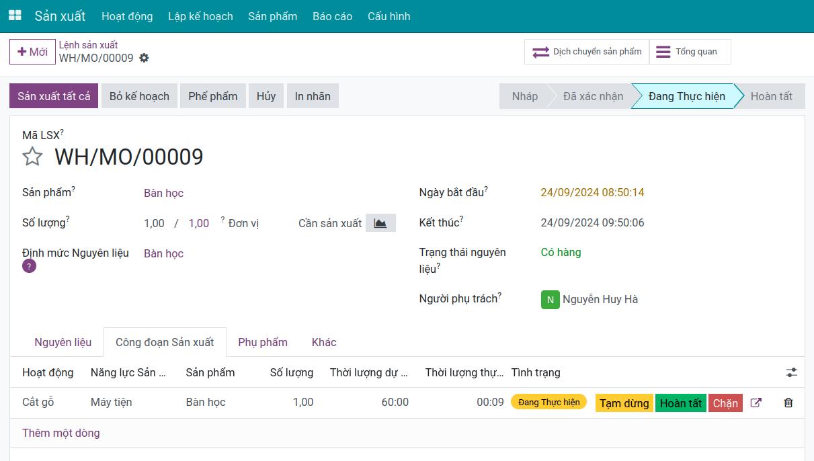Open the Tổng quan overview button
Image resolution: width=814 pixels, height=461 pixels.
690,52
